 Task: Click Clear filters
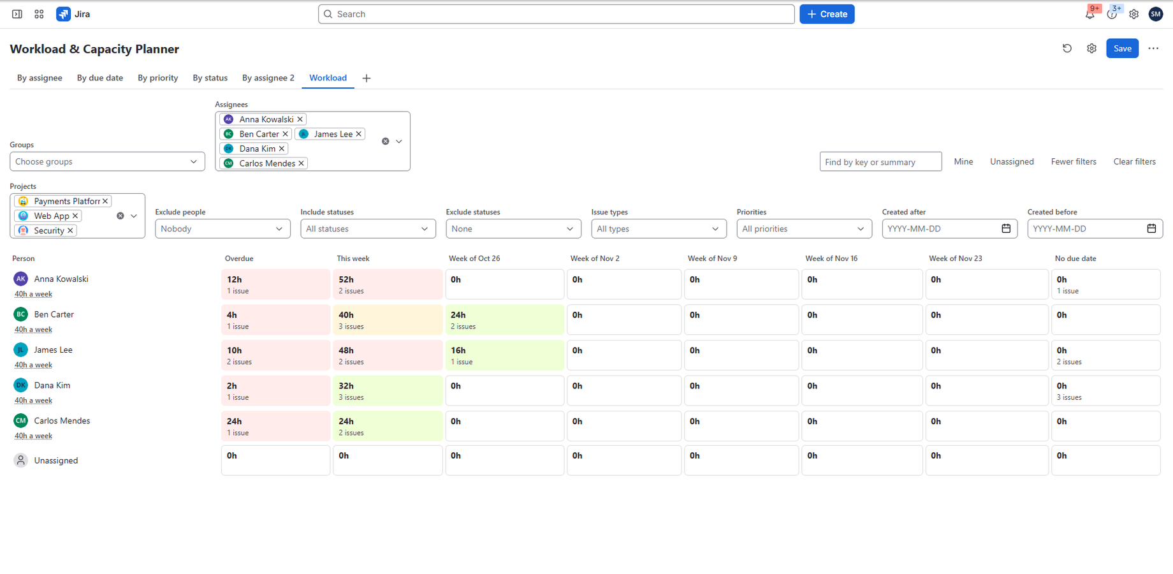tap(1134, 162)
